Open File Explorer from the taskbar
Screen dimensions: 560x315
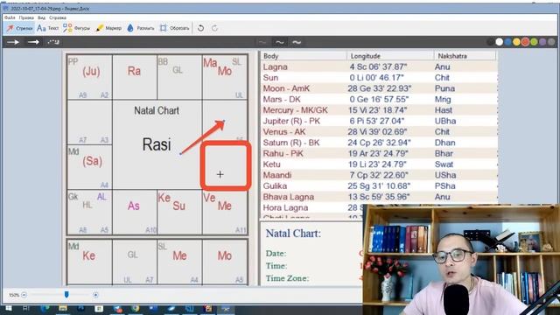tap(63, 308)
